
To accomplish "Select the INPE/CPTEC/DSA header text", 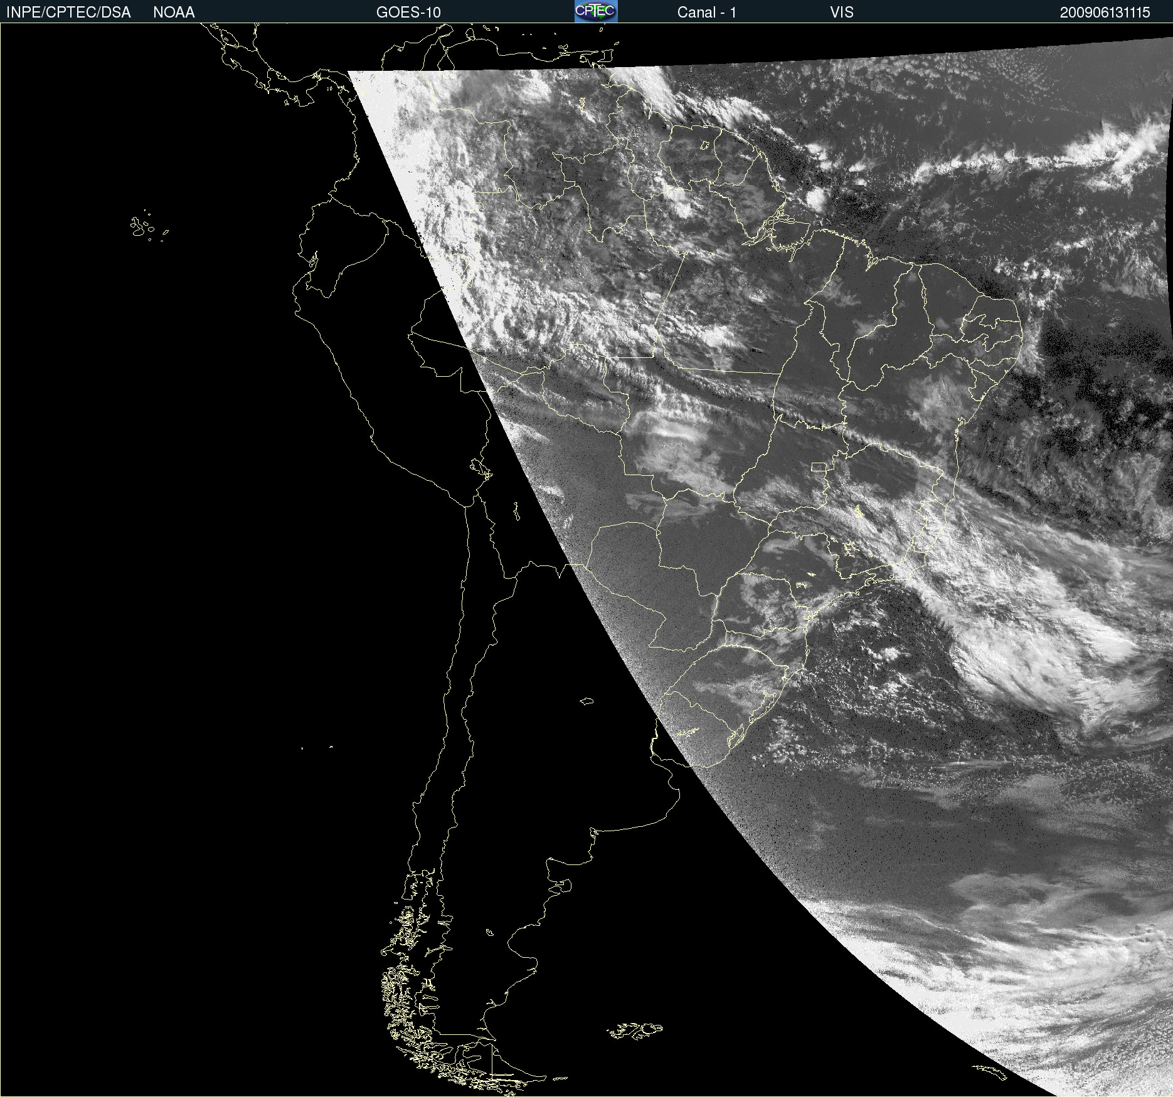I will pos(68,13).
